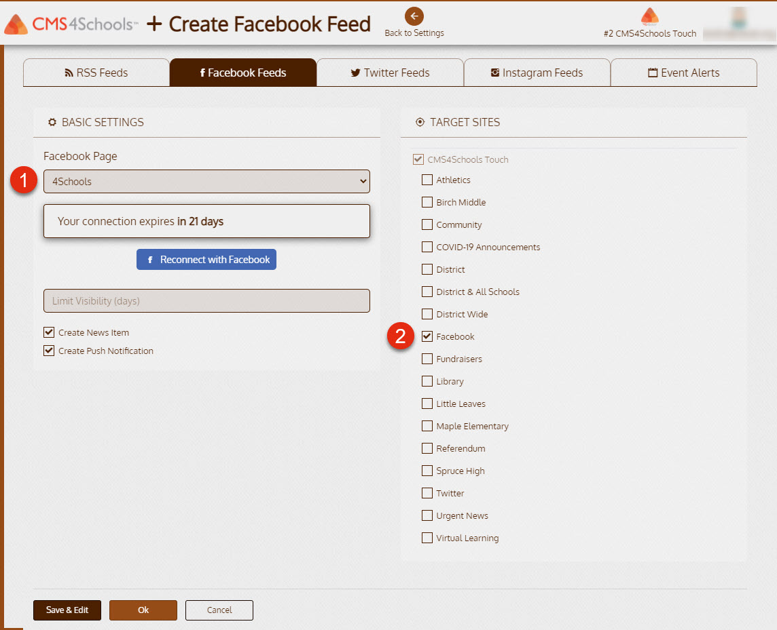The image size is (777, 630).
Task: Tick the Little Leaves checkbox
Action: pos(427,403)
